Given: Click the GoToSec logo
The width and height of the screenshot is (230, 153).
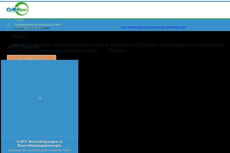Looking at the screenshot, I should (18, 9).
